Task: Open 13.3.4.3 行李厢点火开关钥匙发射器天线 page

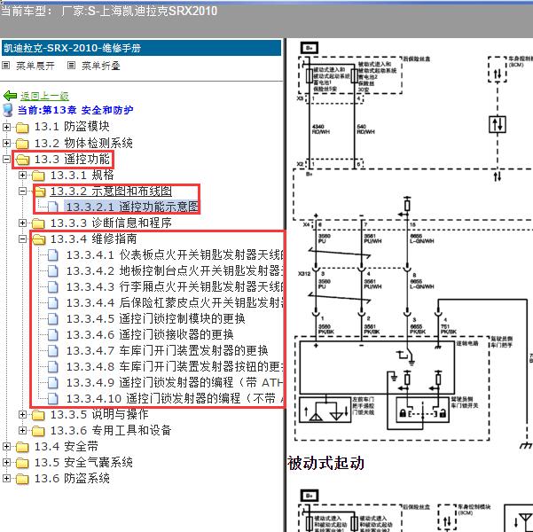Action: click(x=175, y=287)
